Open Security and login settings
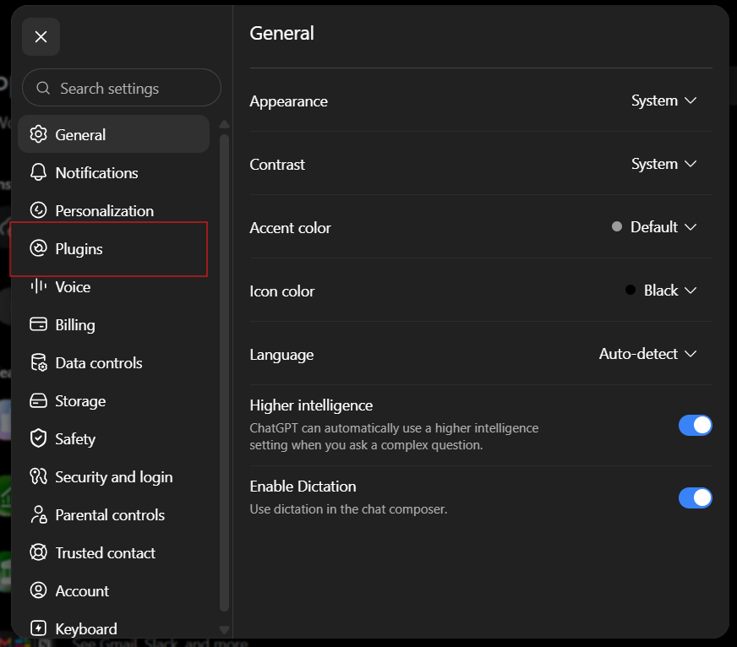Image resolution: width=737 pixels, height=647 pixels. tap(114, 477)
